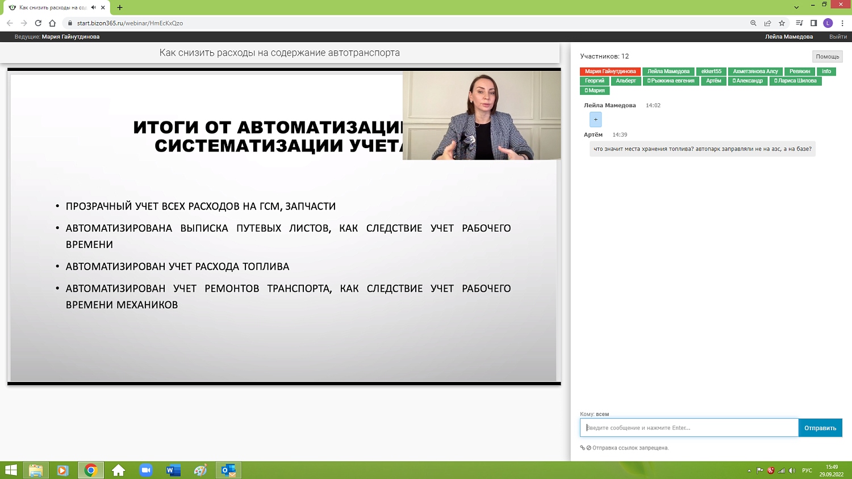Share this page via the share icon

coord(767,23)
